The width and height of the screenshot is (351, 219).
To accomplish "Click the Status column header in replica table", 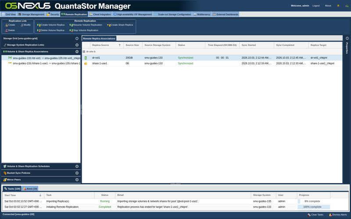I will [x=190, y=45].
